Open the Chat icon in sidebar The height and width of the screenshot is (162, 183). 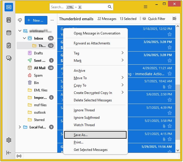tap(9, 58)
